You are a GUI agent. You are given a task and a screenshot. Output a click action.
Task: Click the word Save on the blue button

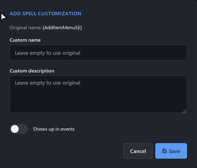coord(175,151)
